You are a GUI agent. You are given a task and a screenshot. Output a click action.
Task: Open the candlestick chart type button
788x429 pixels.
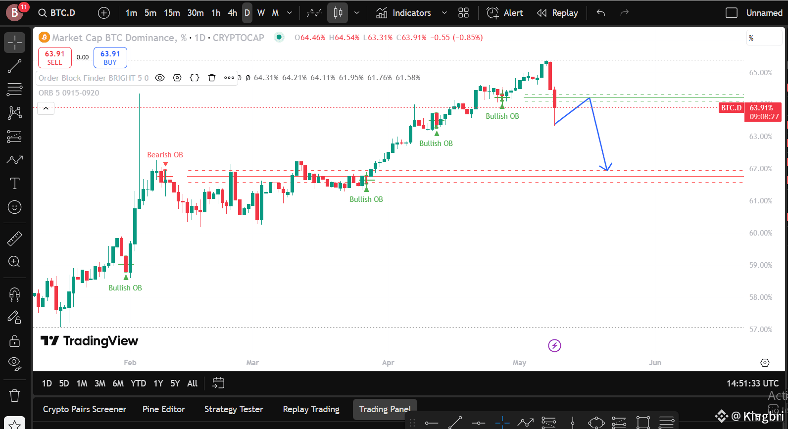pyautogui.click(x=339, y=13)
